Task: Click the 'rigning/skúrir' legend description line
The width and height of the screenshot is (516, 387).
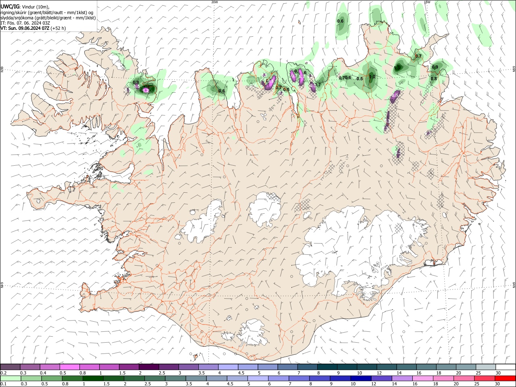Action: (47, 12)
